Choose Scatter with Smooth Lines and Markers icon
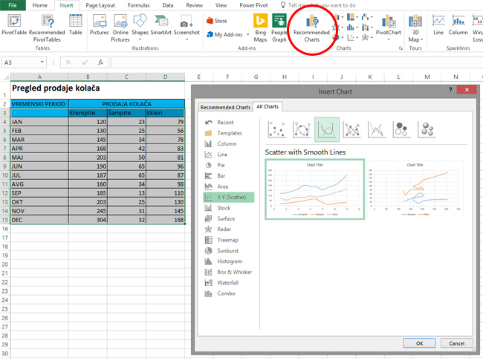 [301, 129]
